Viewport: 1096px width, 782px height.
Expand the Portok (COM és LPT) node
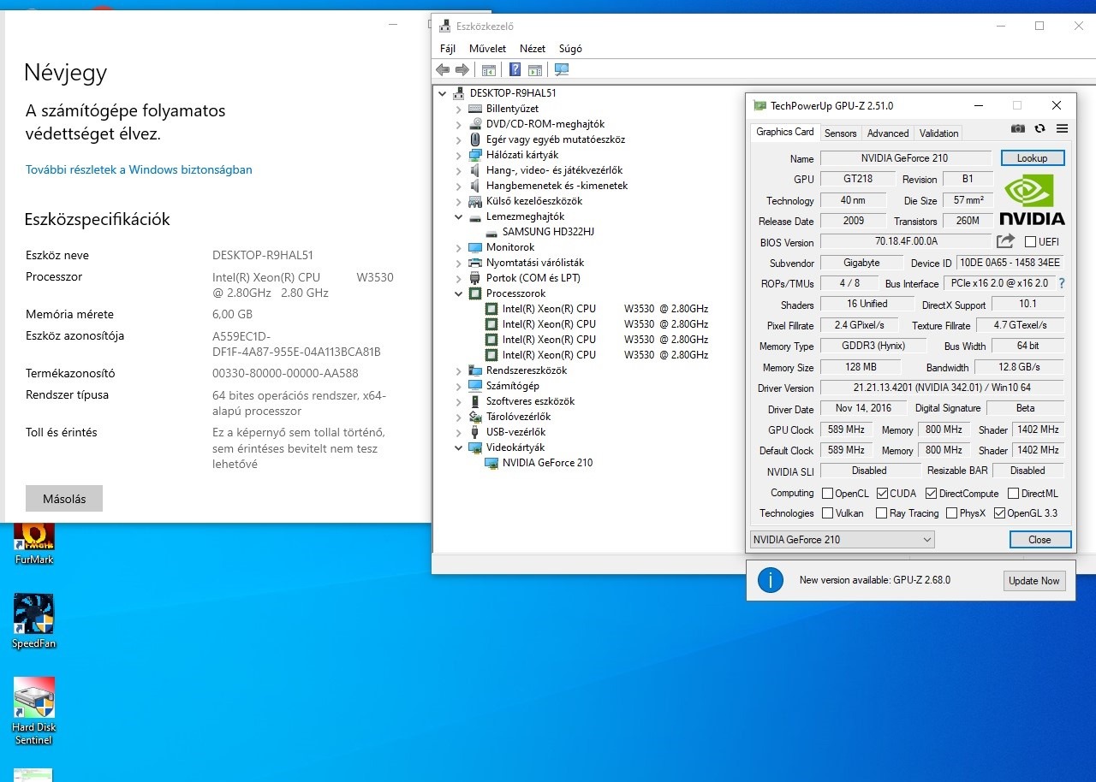[x=459, y=278]
